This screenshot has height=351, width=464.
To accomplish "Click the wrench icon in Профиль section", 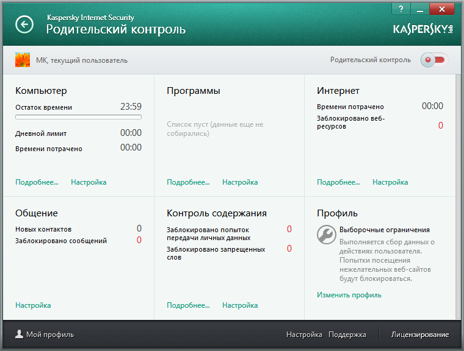I will click(327, 235).
